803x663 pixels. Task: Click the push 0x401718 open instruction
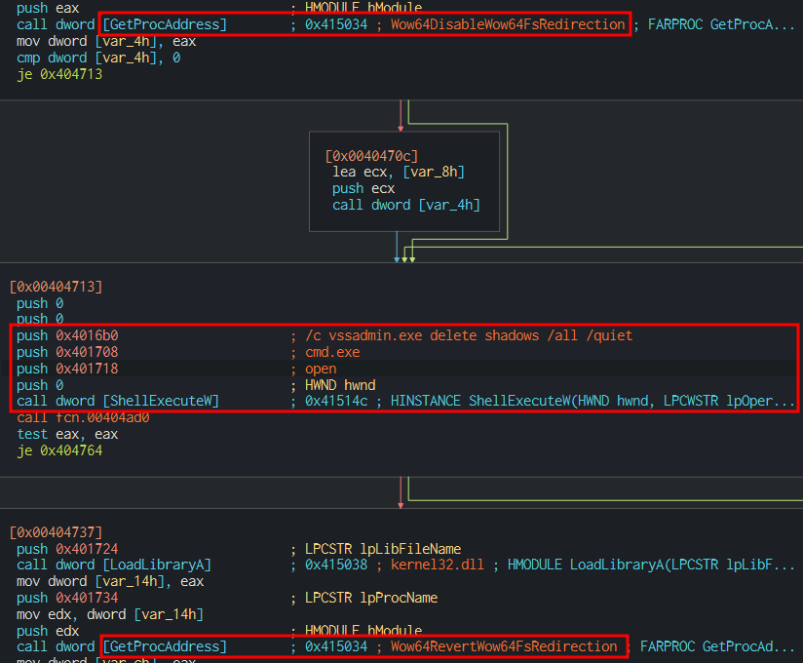point(73,369)
